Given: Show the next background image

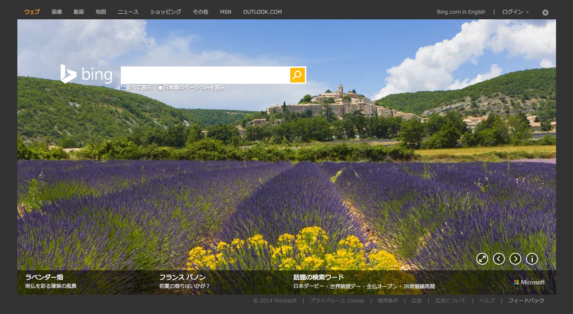Looking at the screenshot, I should tap(515, 259).
